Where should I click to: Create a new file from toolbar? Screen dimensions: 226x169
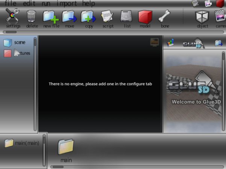tap(51, 17)
